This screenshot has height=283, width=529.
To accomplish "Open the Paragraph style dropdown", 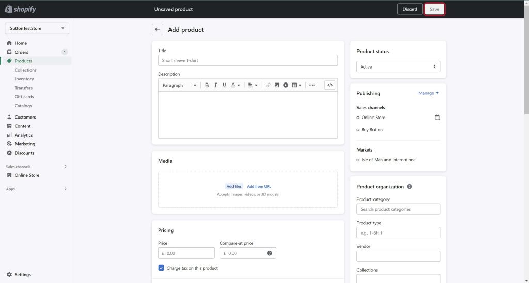I will [x=179, y=85].
